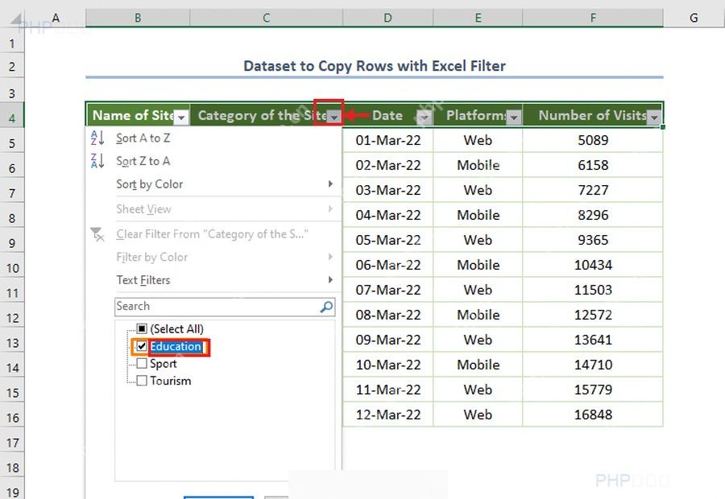Expand the Text Filters submenu arrow

click(330, 279)
